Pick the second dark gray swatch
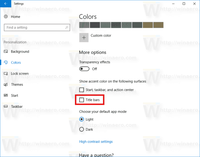Screen dimensions: 200x157 tap(95, 25)
